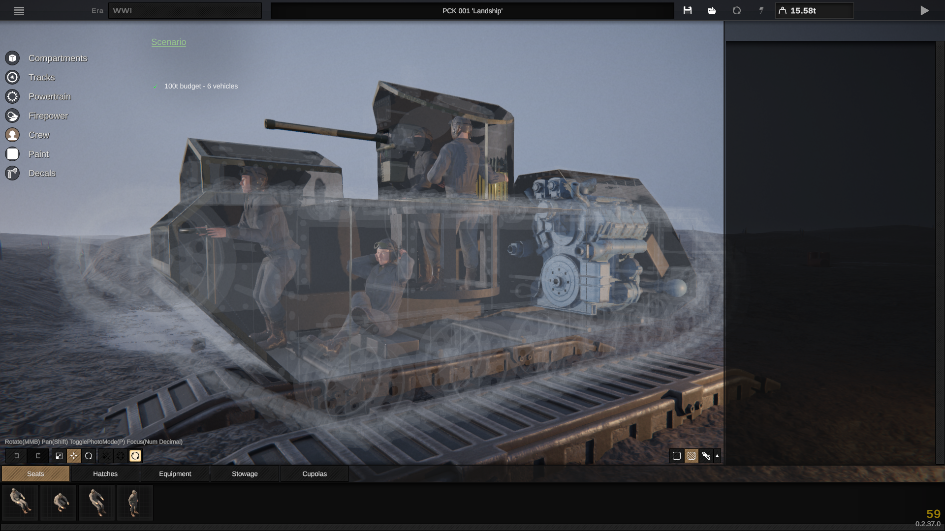Open the Decals category icon

click(12, 173)
